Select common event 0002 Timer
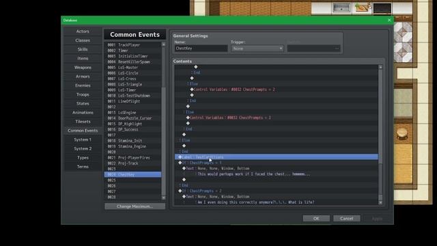Image resolution: width=437 pixels, height=246 pixels. [x=132, y=51]
